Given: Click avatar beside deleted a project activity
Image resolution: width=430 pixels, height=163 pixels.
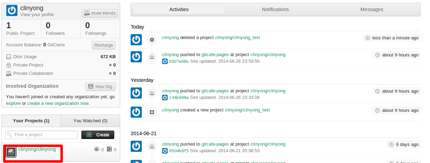Looking at the screenshot, I should (x=136, y=40).
